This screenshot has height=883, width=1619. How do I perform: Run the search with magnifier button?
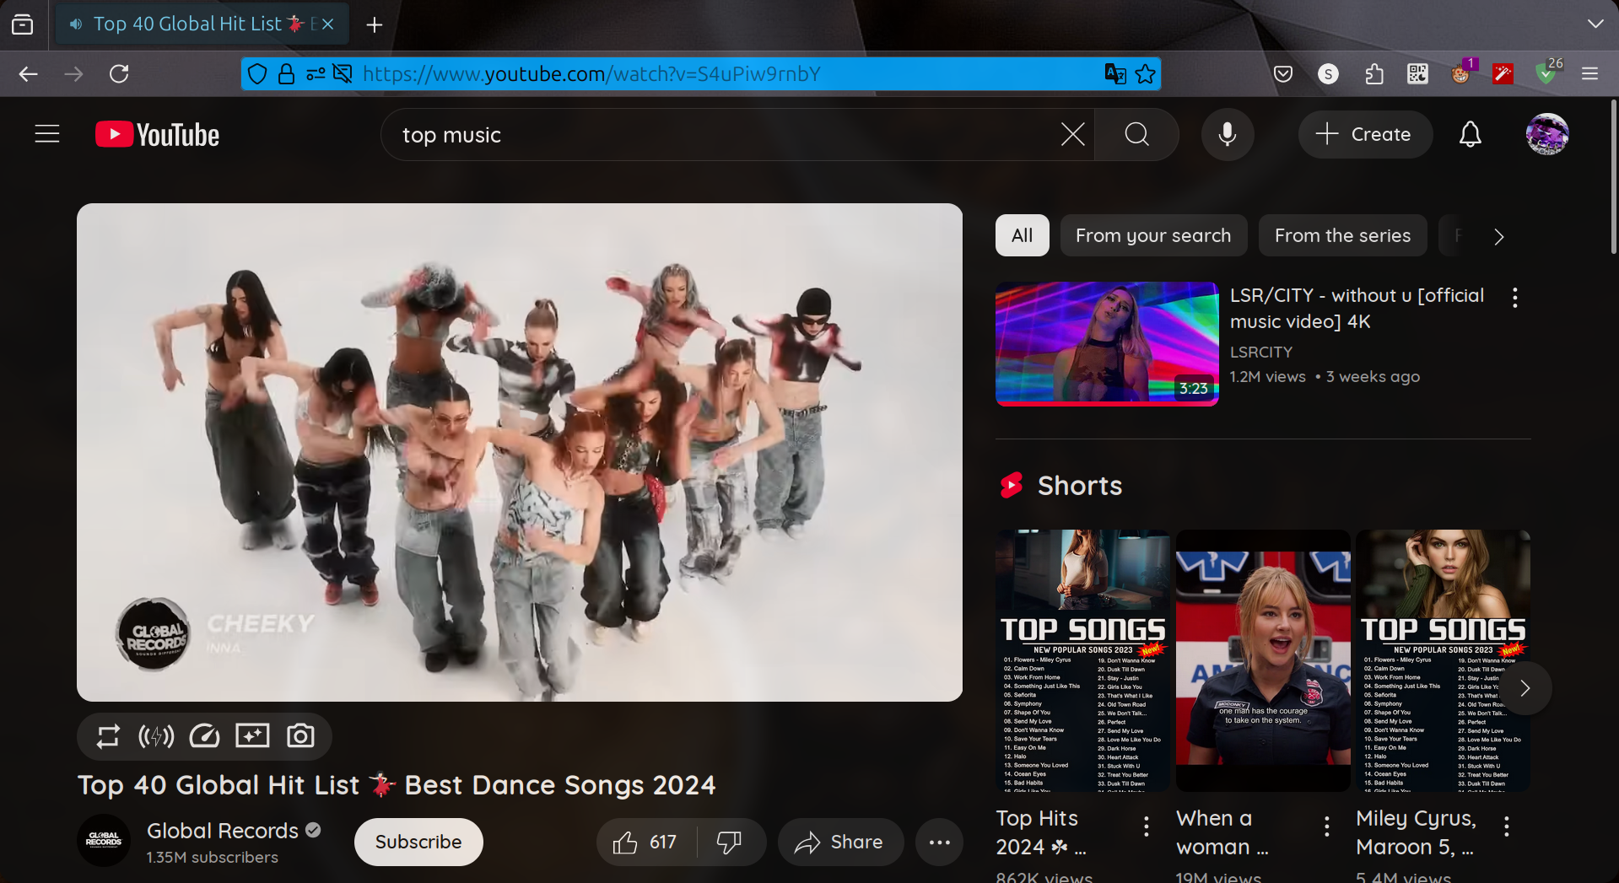click(1136, 134)
